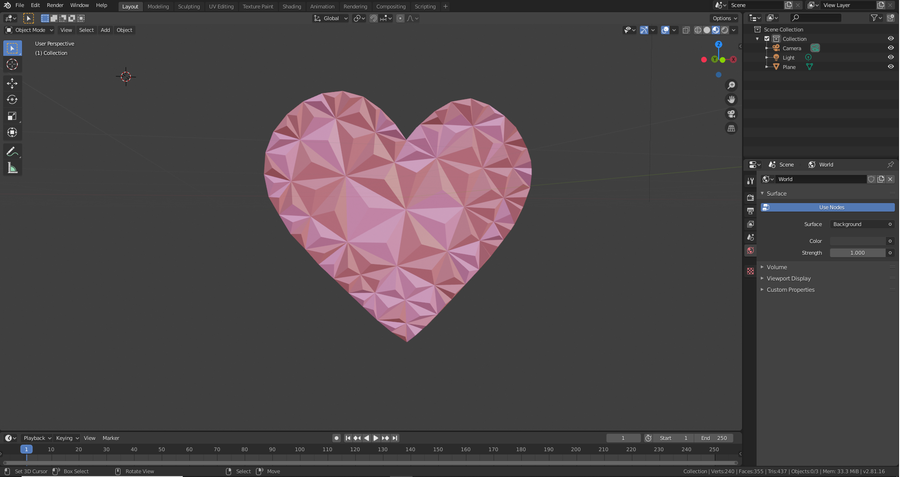Click the outliner filter icon

[x=875, y=17]
